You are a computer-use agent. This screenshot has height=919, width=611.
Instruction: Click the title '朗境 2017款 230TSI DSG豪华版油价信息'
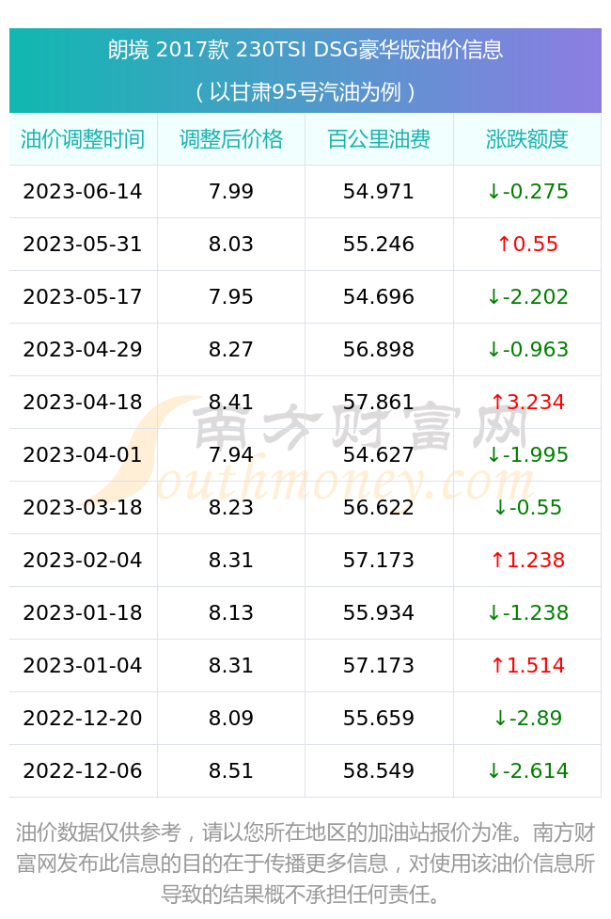305,50
